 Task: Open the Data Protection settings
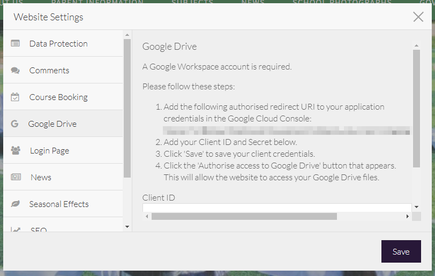(x=58, y=43)
